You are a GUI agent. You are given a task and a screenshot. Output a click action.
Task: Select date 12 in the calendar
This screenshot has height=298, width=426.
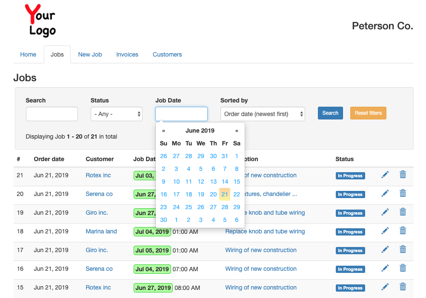point(201,182)
